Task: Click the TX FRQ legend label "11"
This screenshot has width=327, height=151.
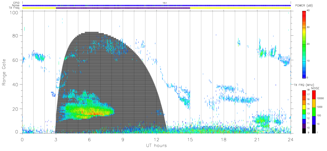Action: click(308, 123)
